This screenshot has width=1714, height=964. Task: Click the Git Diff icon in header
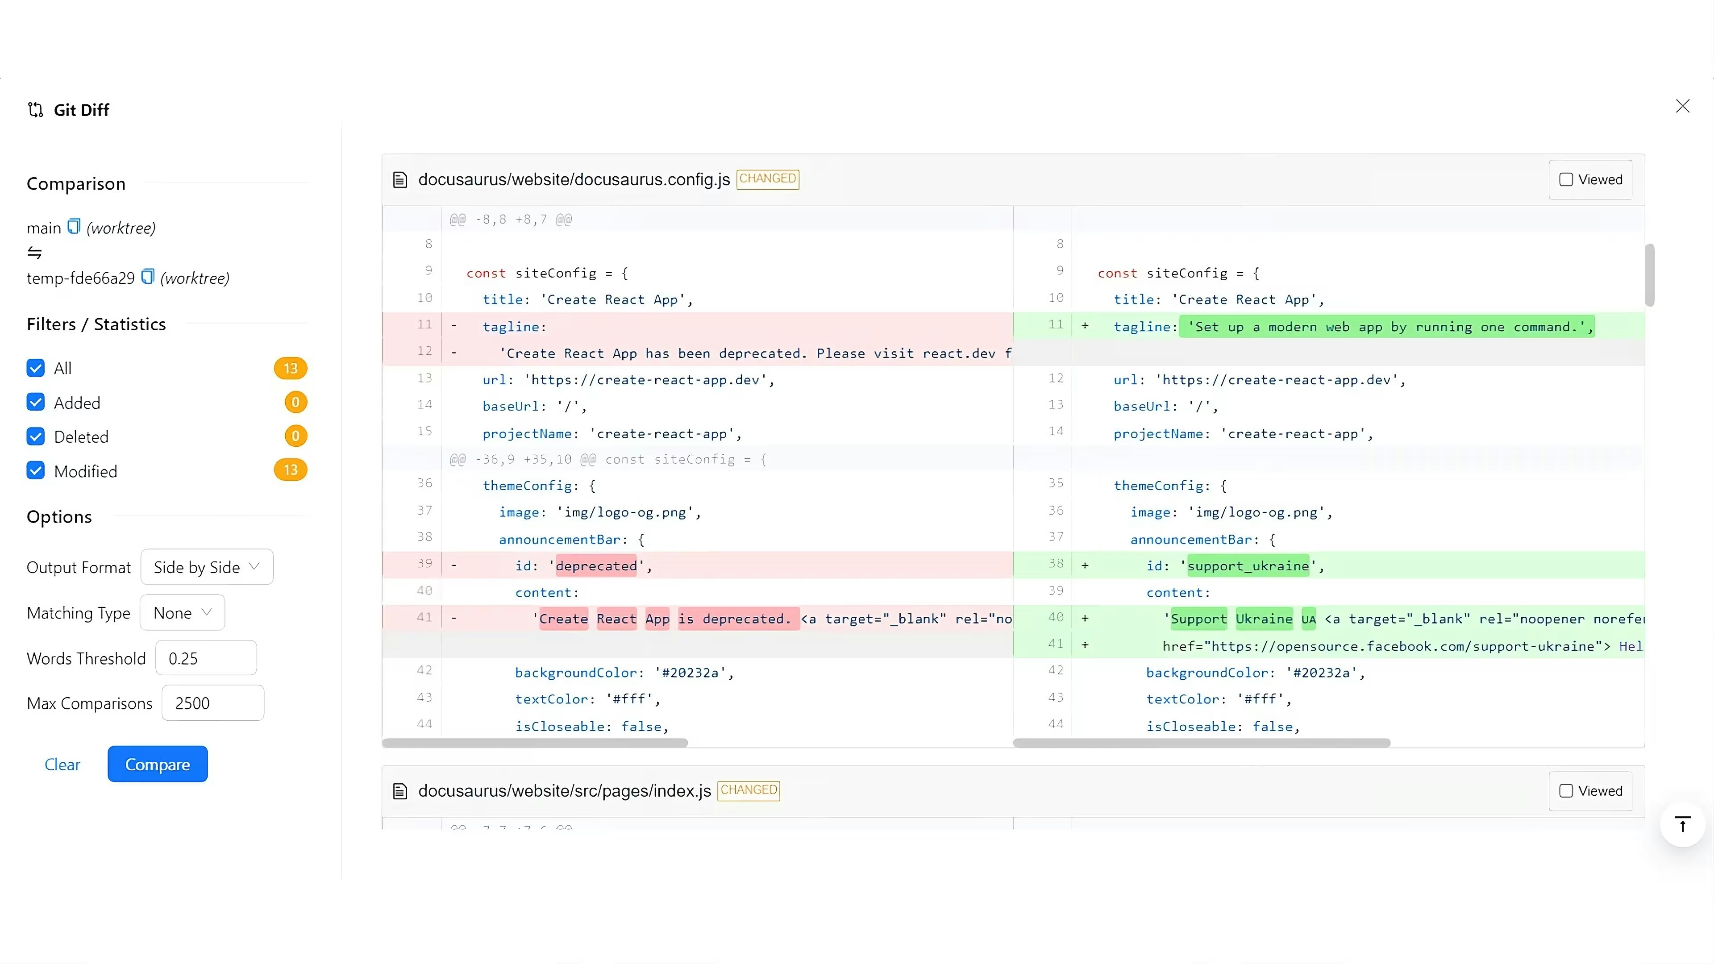coord(35,110)
